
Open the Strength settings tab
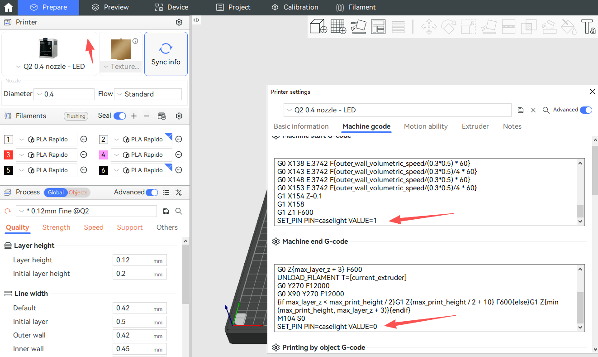[56, 227]
